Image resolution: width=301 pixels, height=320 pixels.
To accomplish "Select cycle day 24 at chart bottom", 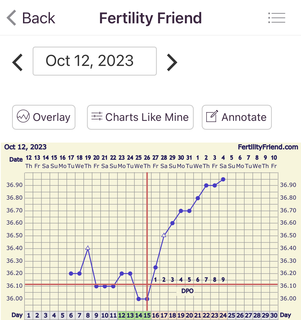I will coord(223,315).
